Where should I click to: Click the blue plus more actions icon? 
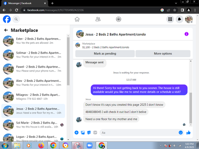[x=76, y=132]
